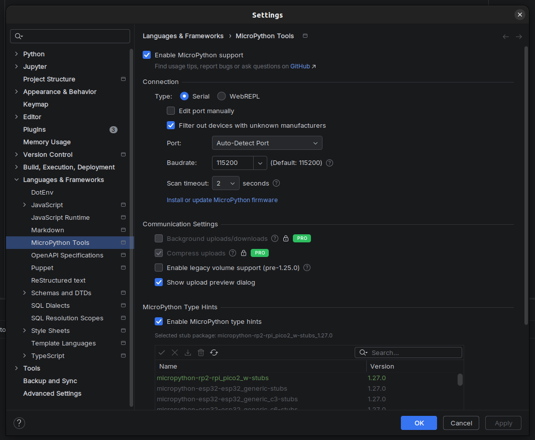The width and height of the screenshot is (535, 440).
Task: Expand the Python settings node
Action: [x=17, y=54]
